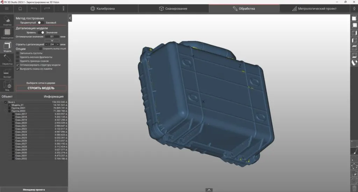The image size is (358, 192).
Task: Select the Обработка pencil tool in sidebar
Action: 7,60
